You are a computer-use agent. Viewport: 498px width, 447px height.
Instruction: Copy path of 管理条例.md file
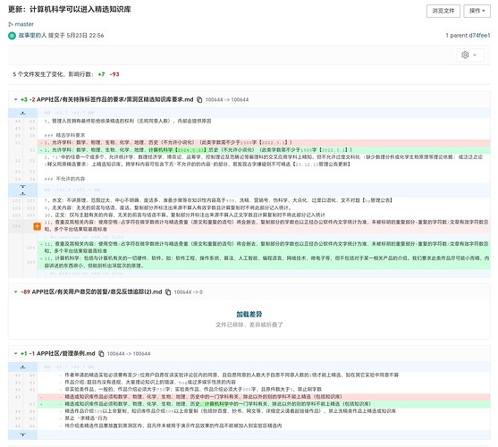[x=101, y=354]
